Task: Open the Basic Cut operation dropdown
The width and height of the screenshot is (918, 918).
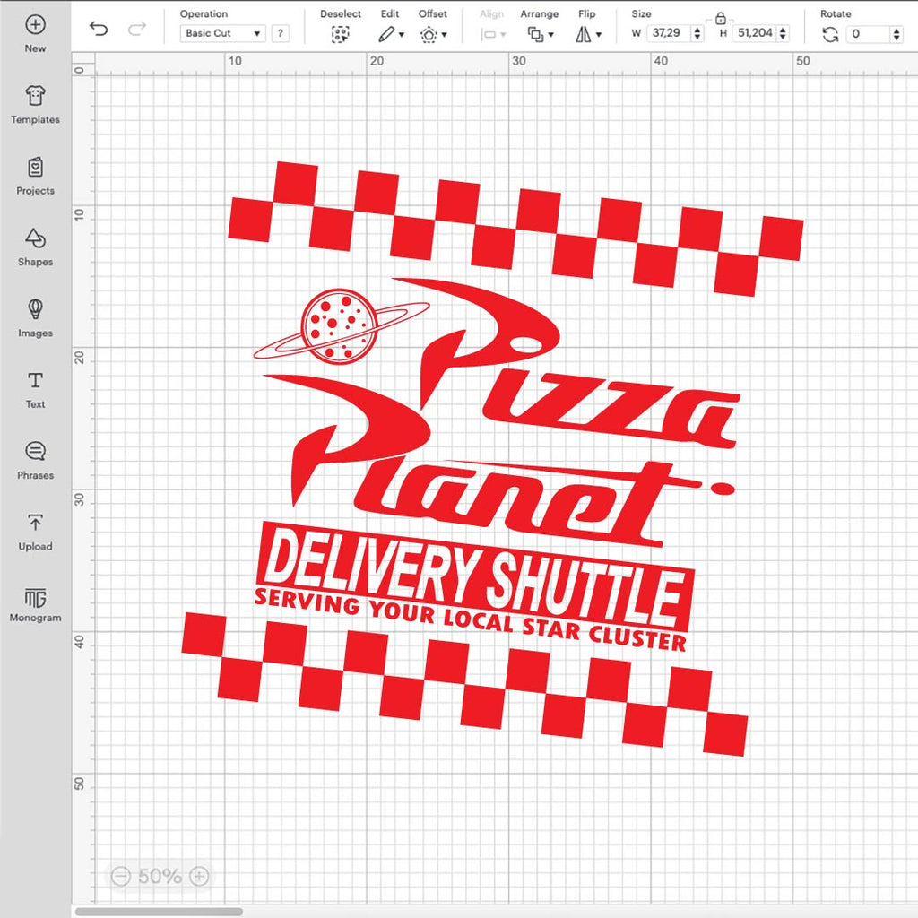Action: click(x=222, y=33)
